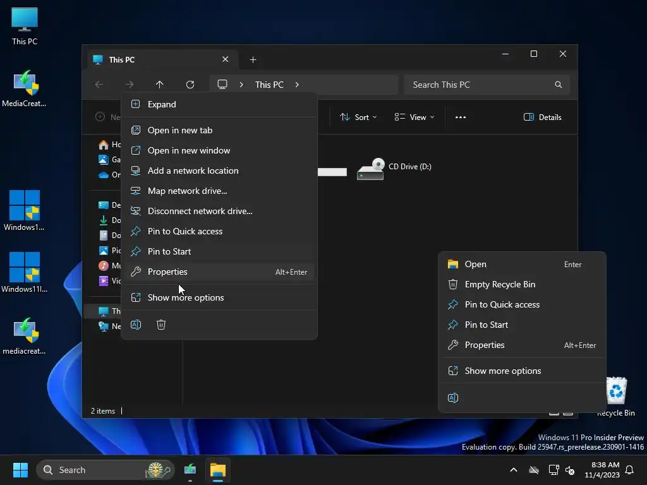Image resolution: width=647 pixels, height=485 pixels.
Task: Select the top MediaCreat... desktop icon
Action: coord(25,88)
